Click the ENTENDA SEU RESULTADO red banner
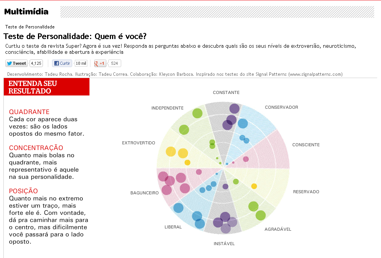381x258 pixels. [x=46, y=87]
